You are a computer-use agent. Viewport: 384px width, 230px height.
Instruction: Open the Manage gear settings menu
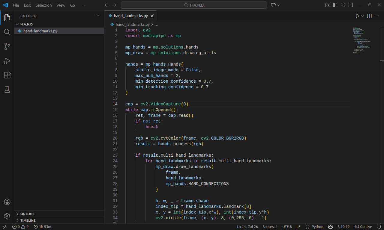pyautogui.click(x=7, y=216)
